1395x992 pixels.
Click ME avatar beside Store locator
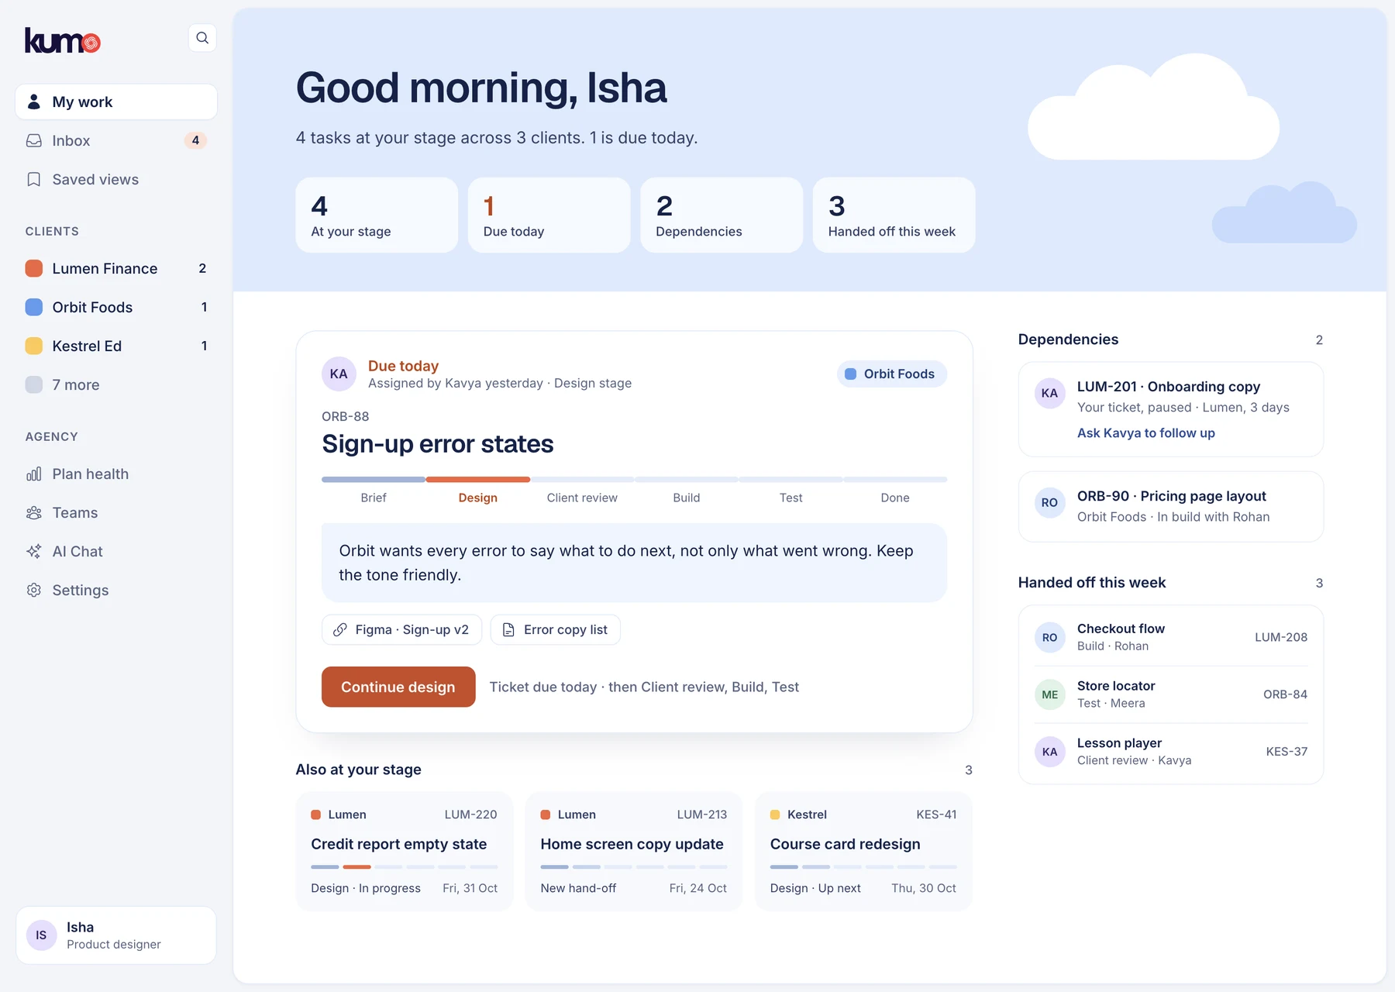coord(1049,694)
